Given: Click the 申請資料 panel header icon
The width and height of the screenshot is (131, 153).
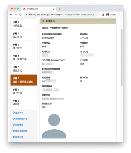Looking at the screenshot, I should pyautogui.click(x=43, y=21).
